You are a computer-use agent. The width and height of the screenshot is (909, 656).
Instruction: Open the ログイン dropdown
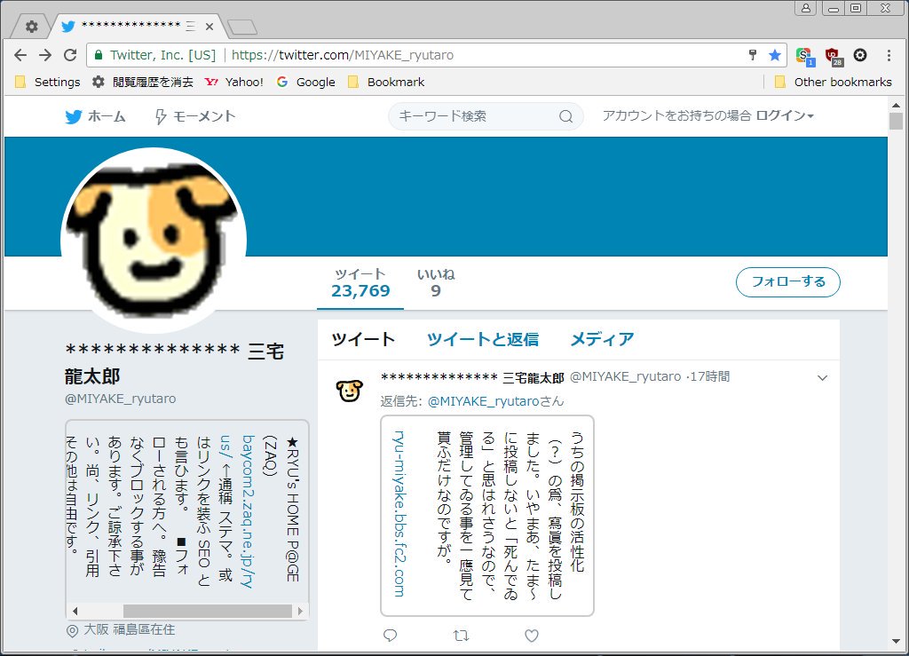[x=785, y=116]
